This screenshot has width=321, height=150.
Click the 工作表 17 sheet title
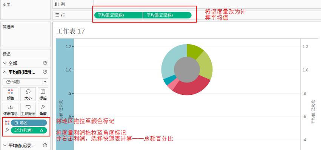click(x=71, y=32)
